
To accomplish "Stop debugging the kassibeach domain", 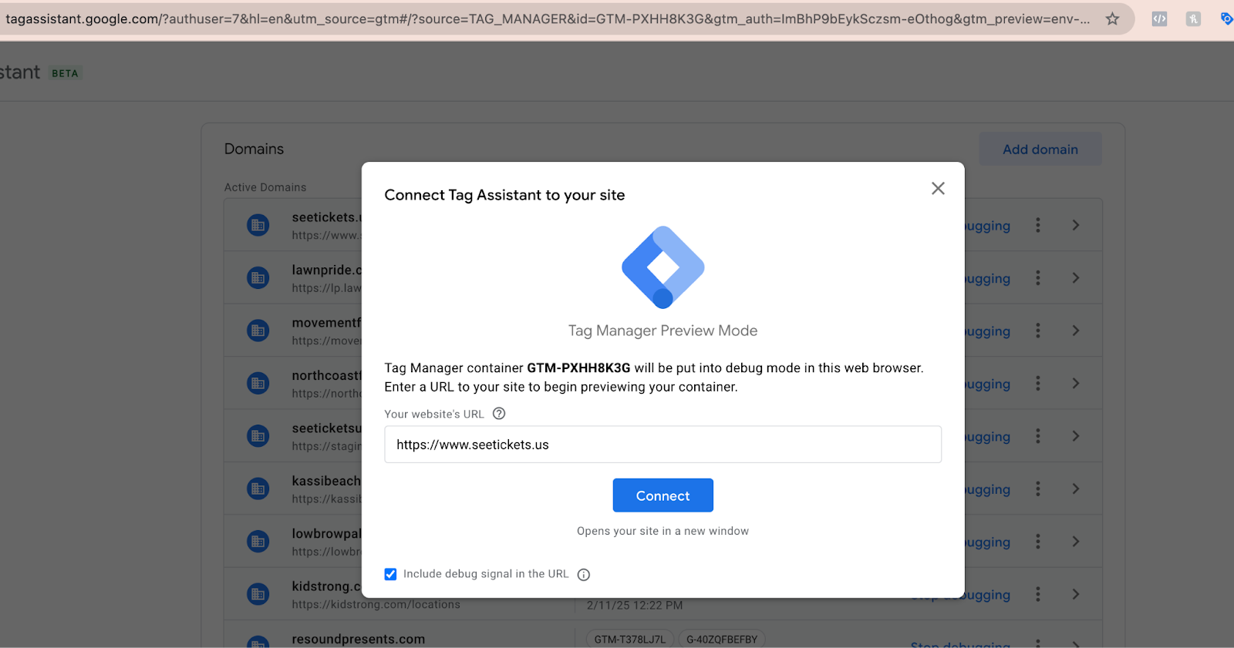I will point(987,489).
